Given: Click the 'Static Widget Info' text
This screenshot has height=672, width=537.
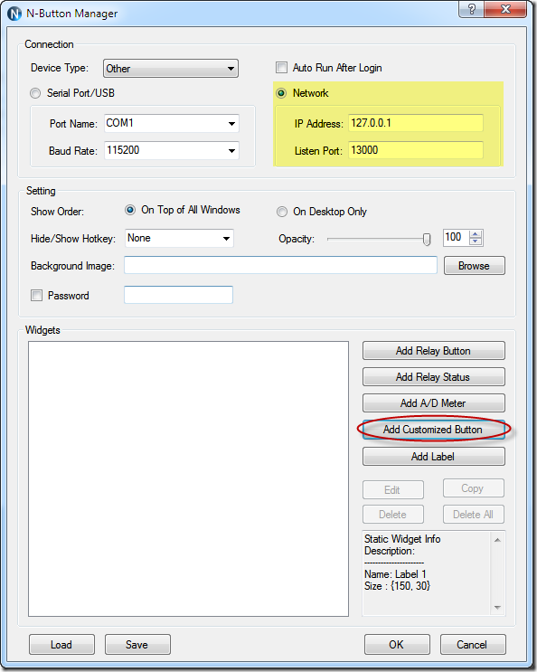Looking at the screenshot, I should tap(402, 539).
